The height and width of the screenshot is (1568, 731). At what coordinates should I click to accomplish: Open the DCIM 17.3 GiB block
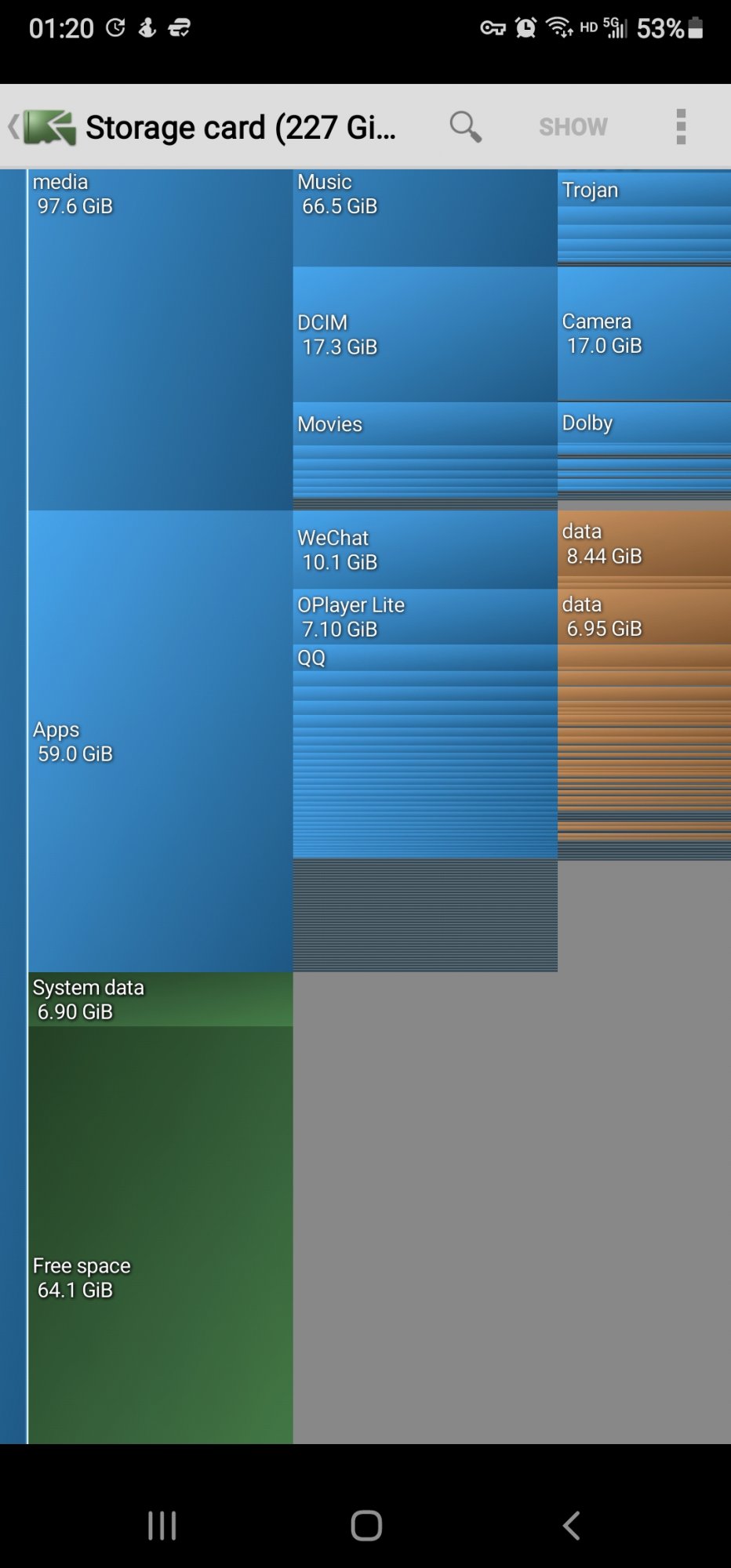(424, 335)
